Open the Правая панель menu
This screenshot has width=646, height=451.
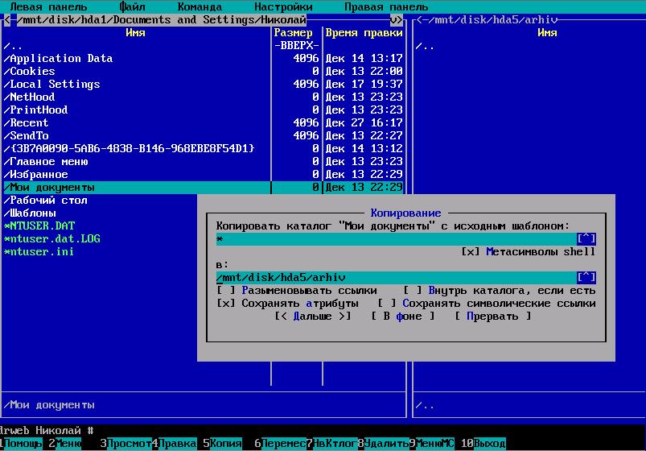tap(386, 7)
